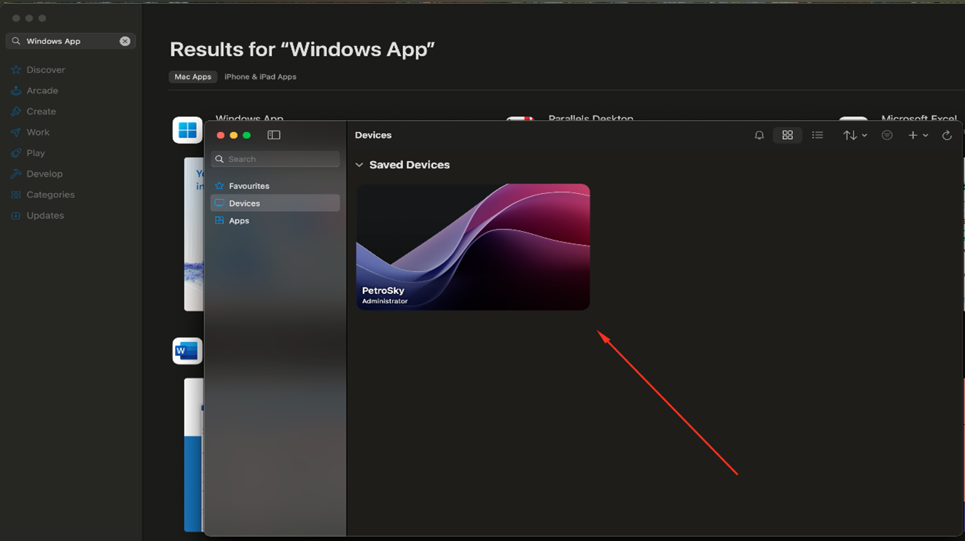This screenshot has width=965, height=541.
Task: Switch to iPhone & iPad Apps tab
Action: (260, 77)
